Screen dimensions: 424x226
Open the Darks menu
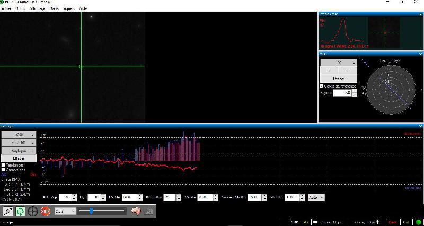pos(54,8)
